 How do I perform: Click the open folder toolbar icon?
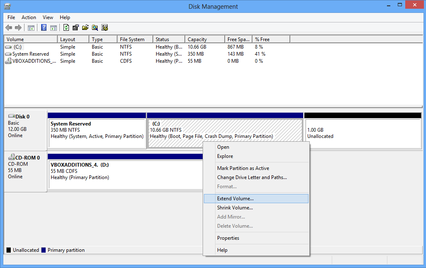(85, 28)
